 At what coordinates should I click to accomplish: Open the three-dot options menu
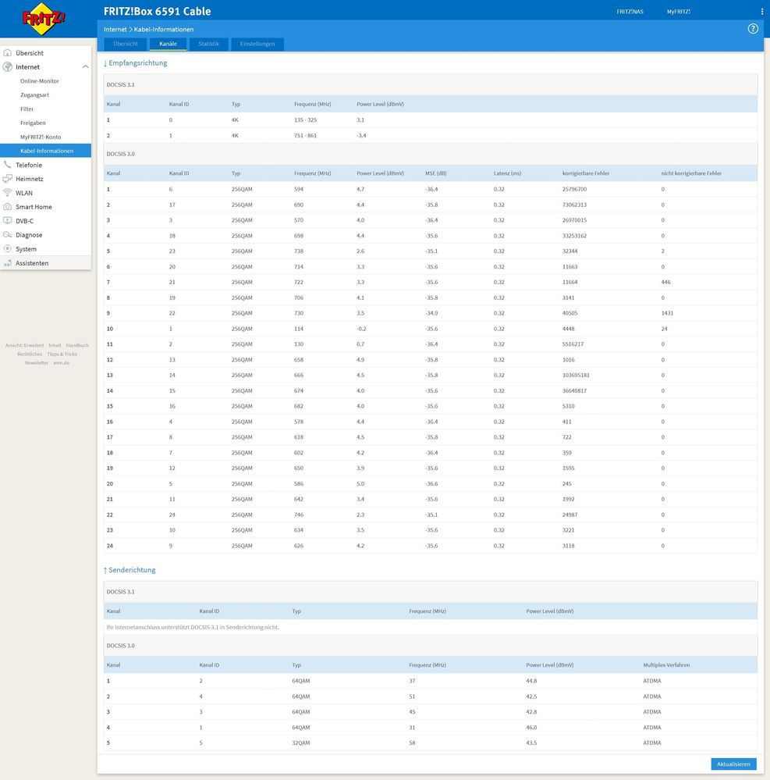point(761,12)
